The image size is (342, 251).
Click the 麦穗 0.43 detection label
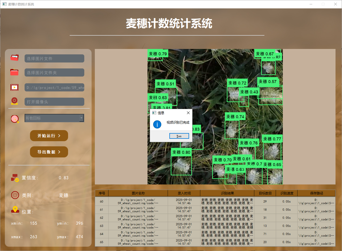(249, 92)
